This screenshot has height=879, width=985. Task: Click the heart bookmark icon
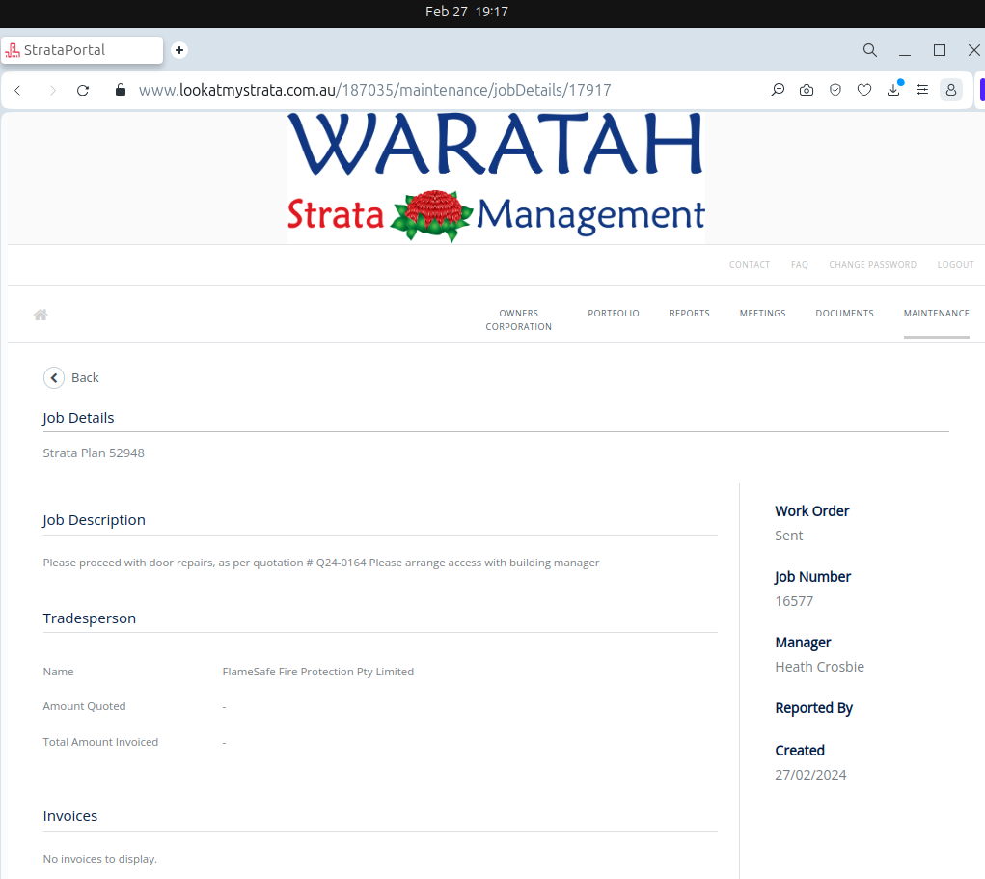864,90
